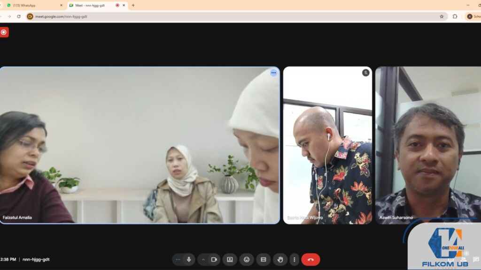481x270 pixels.
Task: Open the in-call chat panel
Action: click(x=476, y=259)
